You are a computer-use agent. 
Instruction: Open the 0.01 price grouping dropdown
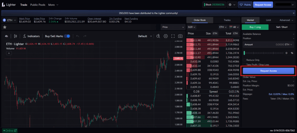tap(192, 27)
